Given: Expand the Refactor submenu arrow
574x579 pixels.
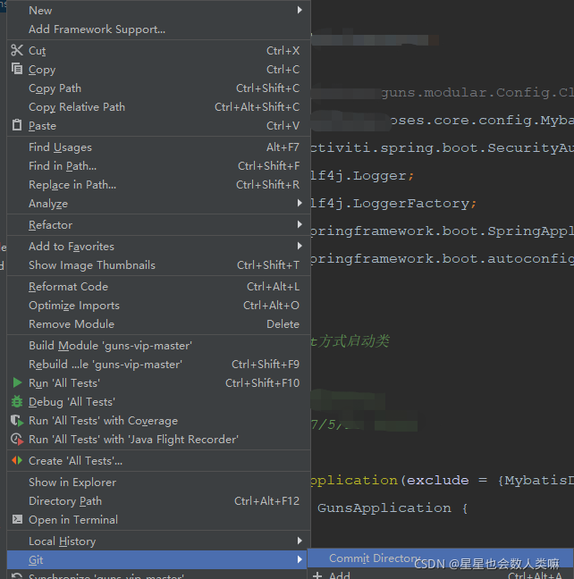Looking at the screenshot, I should [x=300, y=224].
